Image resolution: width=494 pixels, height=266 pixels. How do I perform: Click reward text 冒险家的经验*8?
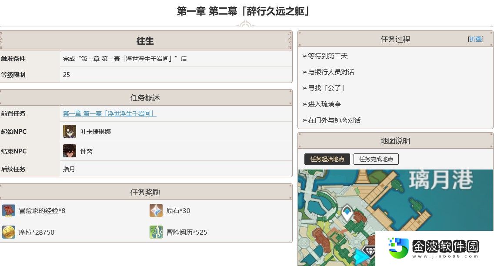tap(42, 211)
